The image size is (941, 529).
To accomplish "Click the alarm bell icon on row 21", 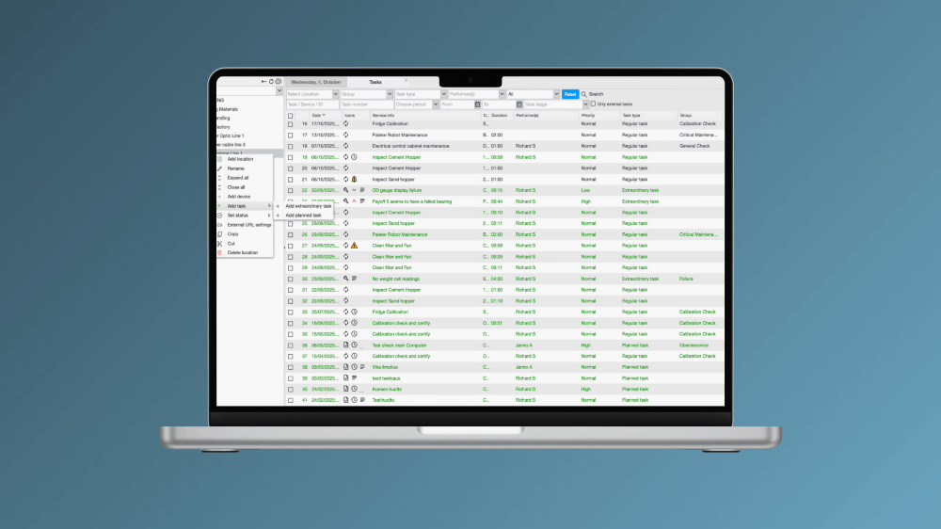I will (x=355, y=179).
